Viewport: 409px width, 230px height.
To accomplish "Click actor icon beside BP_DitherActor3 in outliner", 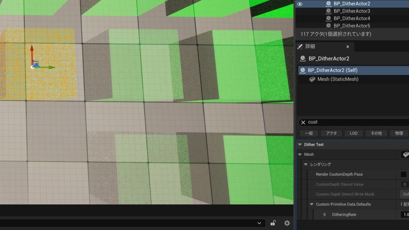I will pyautogui.click(x=328, y=11).
